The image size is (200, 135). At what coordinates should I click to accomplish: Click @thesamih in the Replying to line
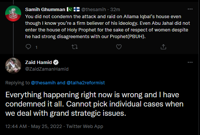point(43,83)
